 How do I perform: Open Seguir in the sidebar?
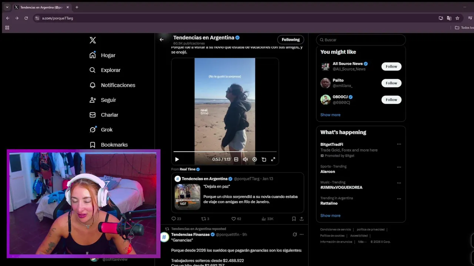tap(103, 100)
